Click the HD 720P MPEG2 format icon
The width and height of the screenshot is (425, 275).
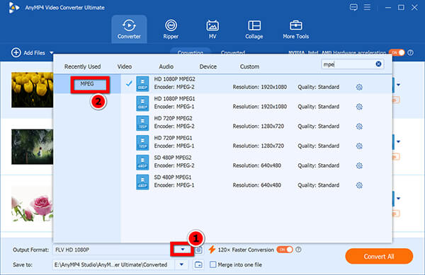pos(142,123)
